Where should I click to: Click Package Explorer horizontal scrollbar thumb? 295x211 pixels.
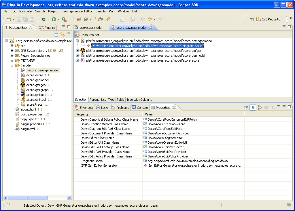pos(28,198)
